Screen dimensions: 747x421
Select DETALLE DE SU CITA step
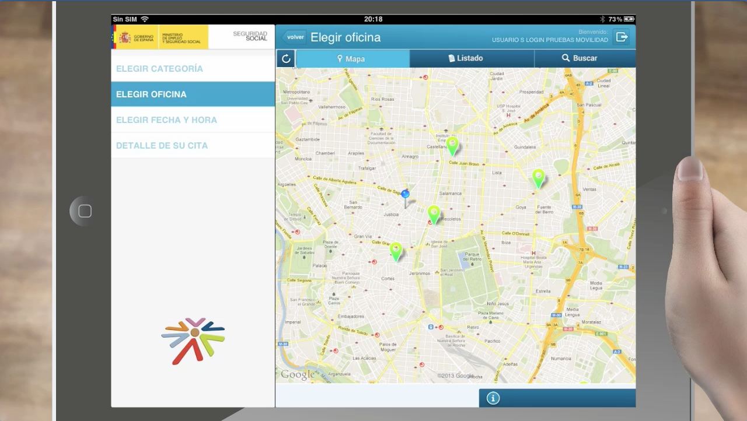[x=193, y=146]
